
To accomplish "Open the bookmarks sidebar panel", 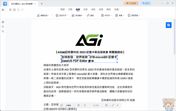I will (x=3, y=27).
